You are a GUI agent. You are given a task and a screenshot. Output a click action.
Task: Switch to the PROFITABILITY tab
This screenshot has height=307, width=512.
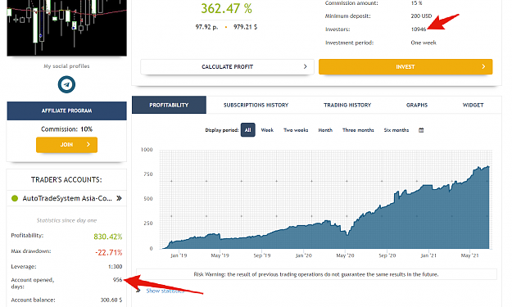pos(169,105)
